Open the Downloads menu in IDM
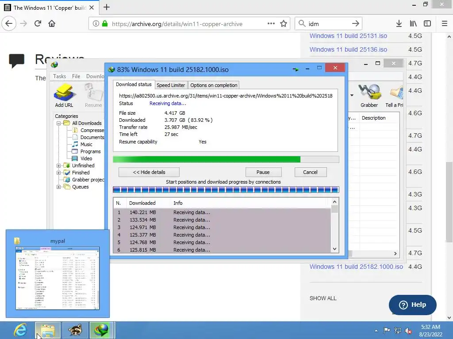The height and width of the screenshot is (339, 453). [x=95, y=76]
